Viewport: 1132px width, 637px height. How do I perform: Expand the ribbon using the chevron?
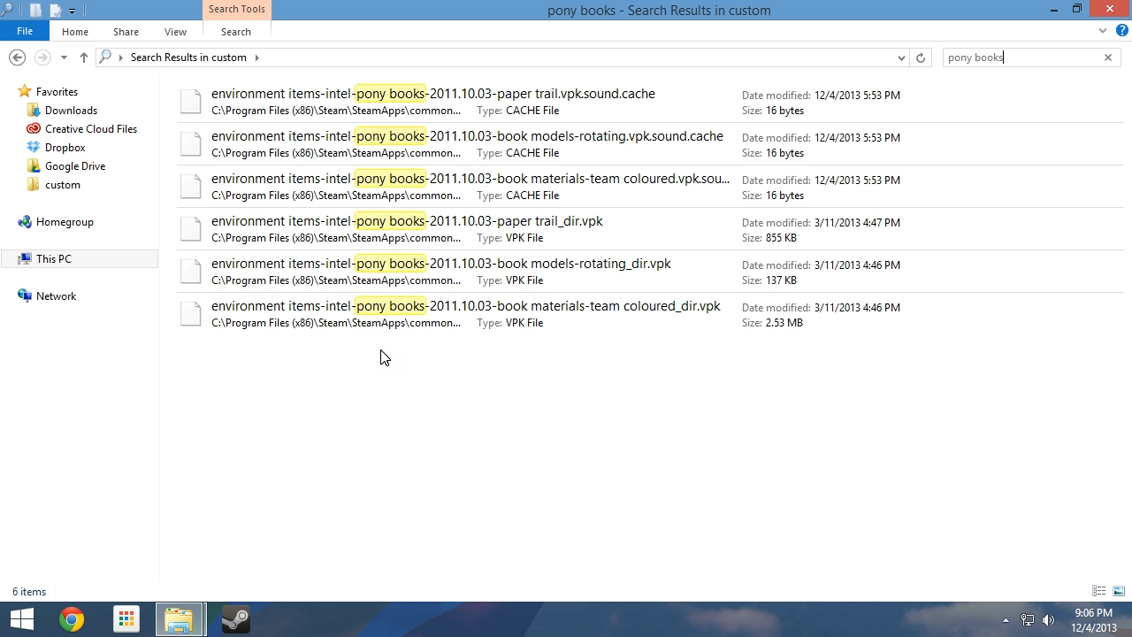pyautogui.click(x=1103, y=31)
